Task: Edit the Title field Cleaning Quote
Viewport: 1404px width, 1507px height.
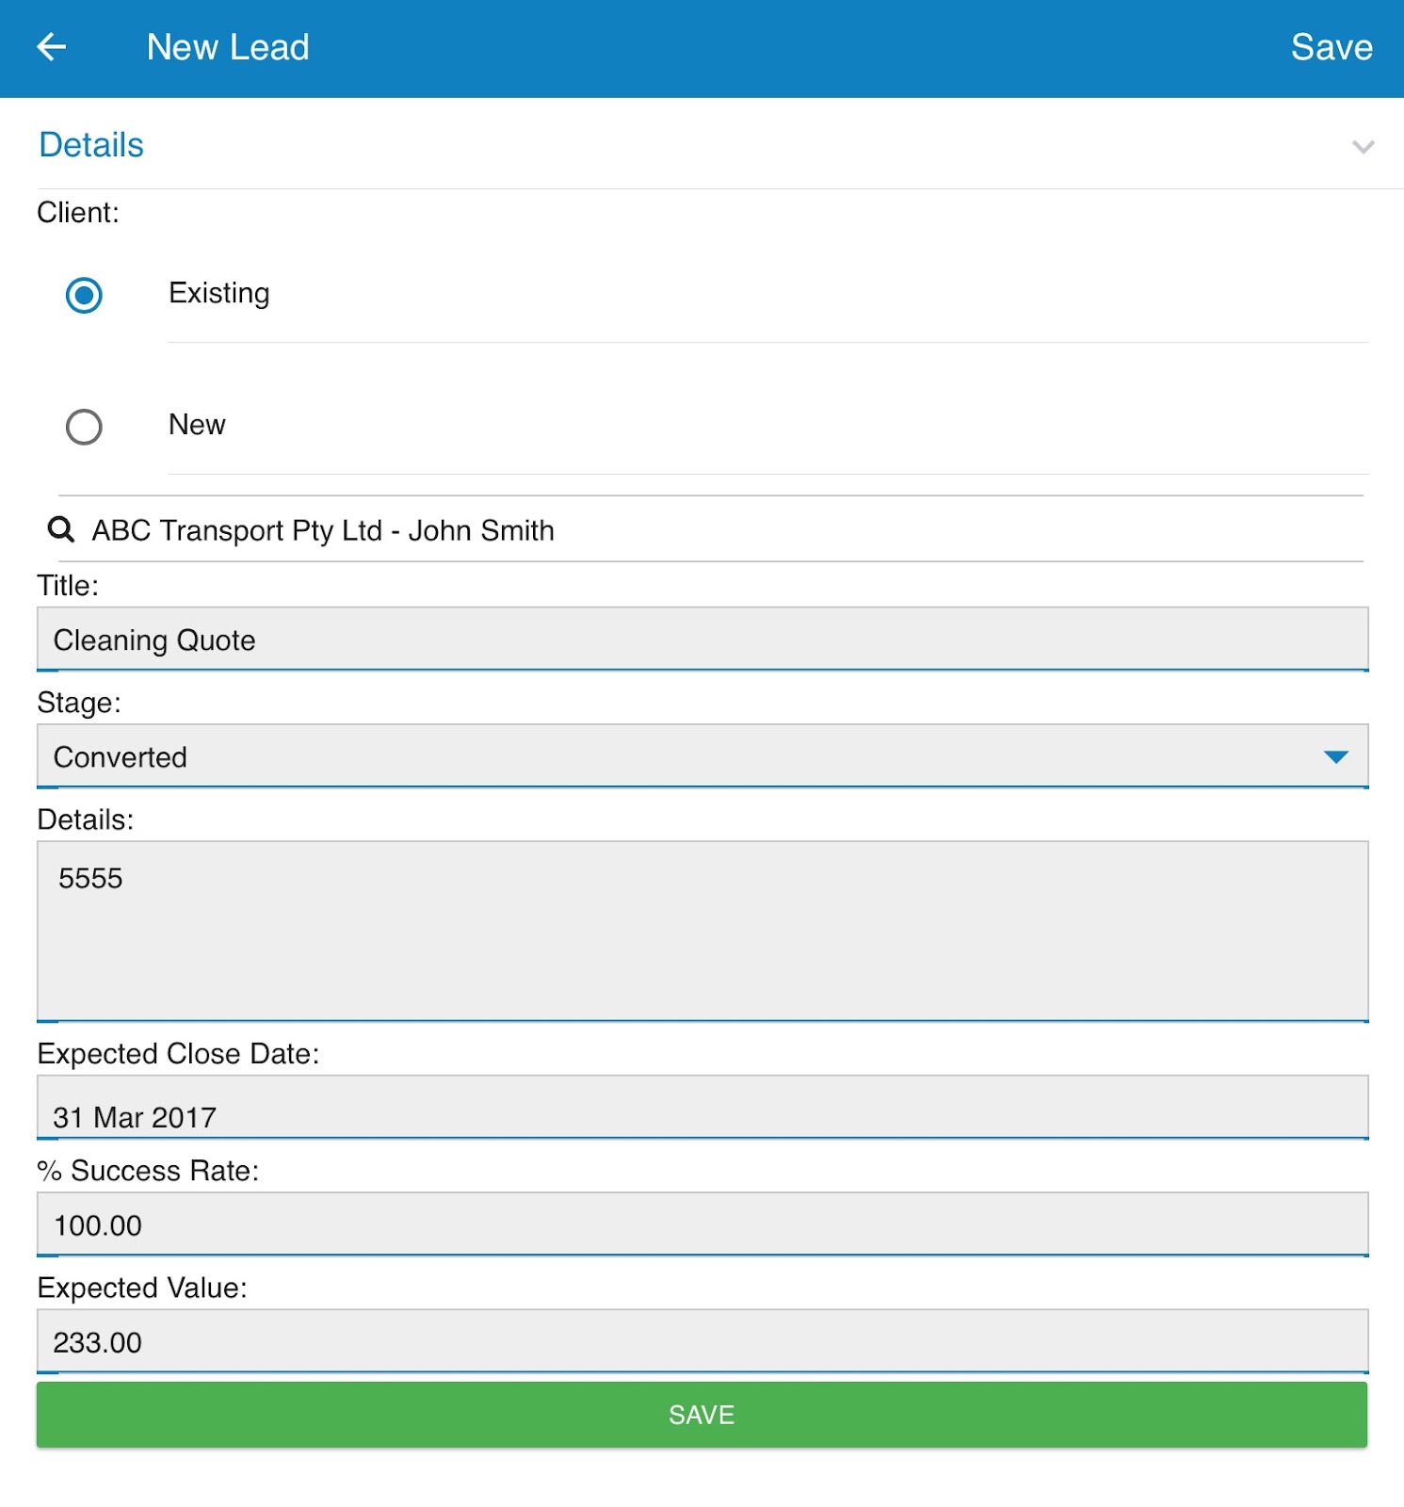Action: [x=702, y=640]
